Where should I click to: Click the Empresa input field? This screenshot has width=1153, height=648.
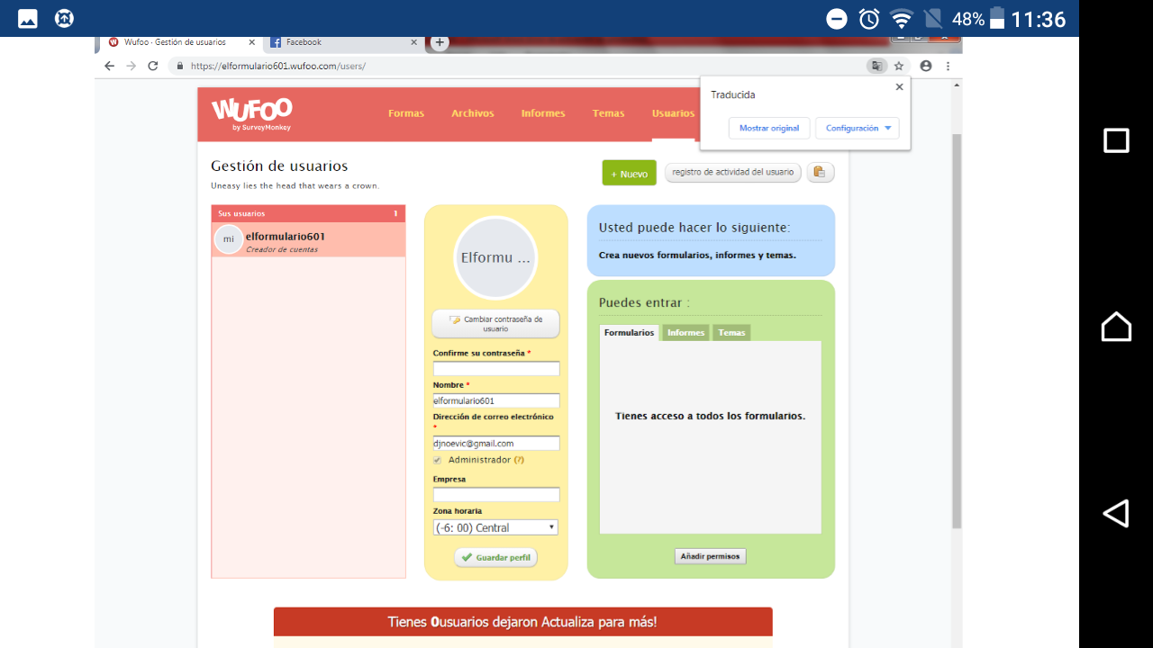[x=495, y=494]
